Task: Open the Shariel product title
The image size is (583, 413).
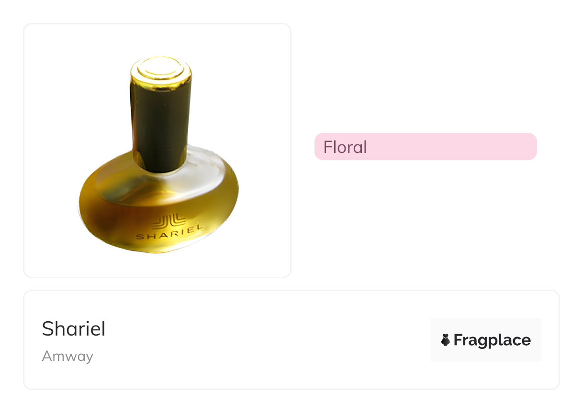Action: [74, 329]
